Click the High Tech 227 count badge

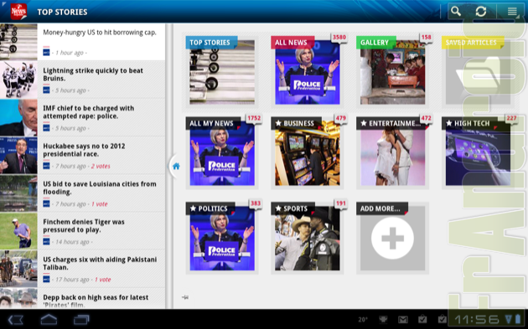pos(511,118)
